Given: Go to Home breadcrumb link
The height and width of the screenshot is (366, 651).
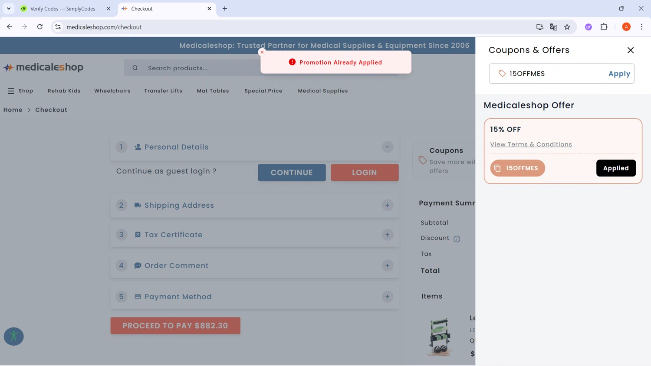Looking at the screenshot, I should click(13, 110).
